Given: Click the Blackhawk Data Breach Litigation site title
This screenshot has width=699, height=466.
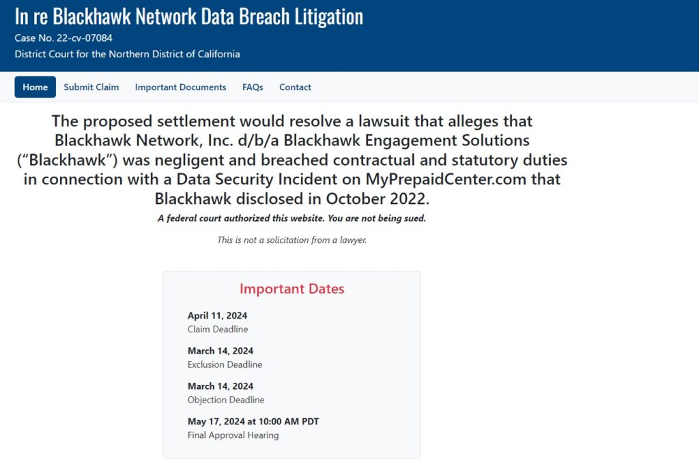Looking at the screenshot, I should pyautogui.click(x=189, y=16).
